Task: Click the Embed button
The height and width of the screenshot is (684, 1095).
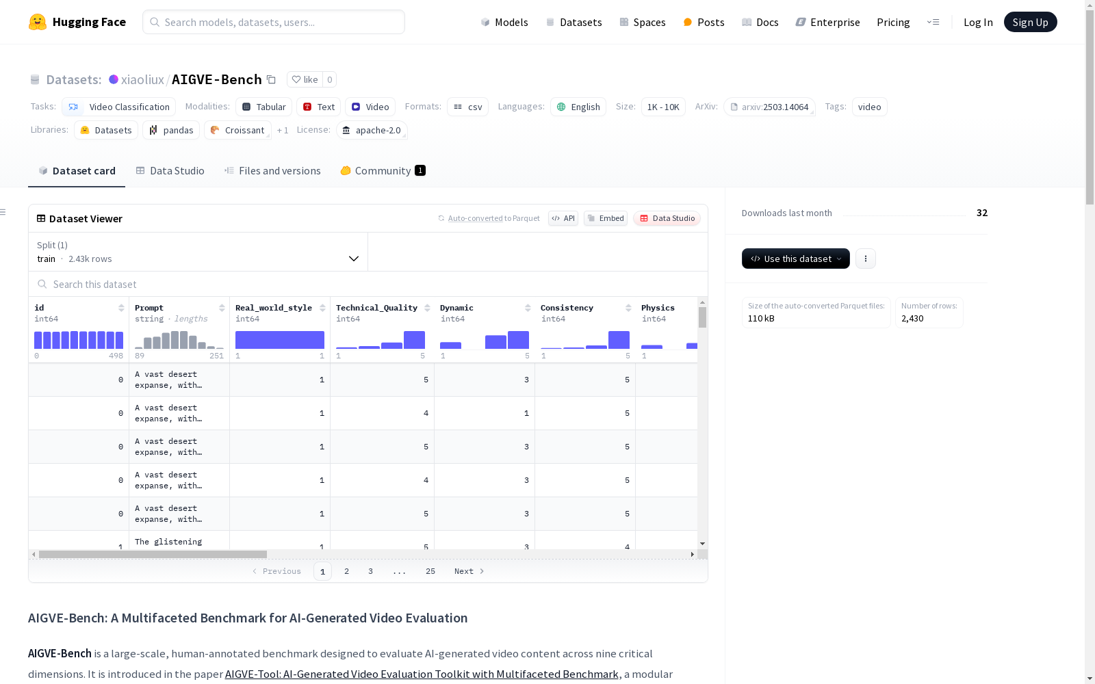Action: 606,218
